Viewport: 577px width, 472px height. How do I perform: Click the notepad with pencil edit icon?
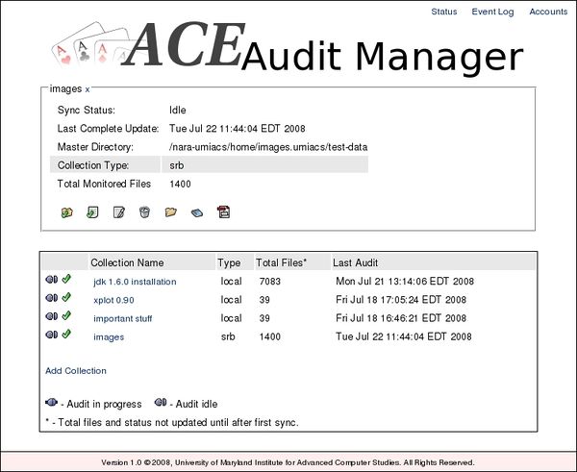118,212
